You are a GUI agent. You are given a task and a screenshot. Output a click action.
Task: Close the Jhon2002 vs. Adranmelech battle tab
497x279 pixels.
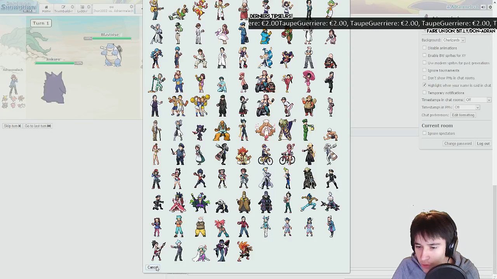pos(131,7)
